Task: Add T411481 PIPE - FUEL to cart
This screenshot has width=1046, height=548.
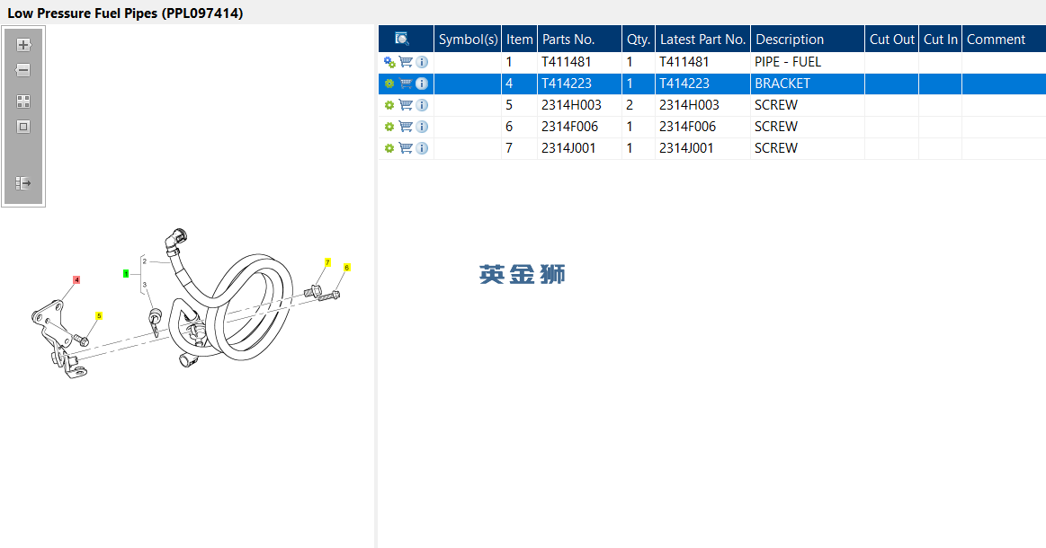Action: 406,61
